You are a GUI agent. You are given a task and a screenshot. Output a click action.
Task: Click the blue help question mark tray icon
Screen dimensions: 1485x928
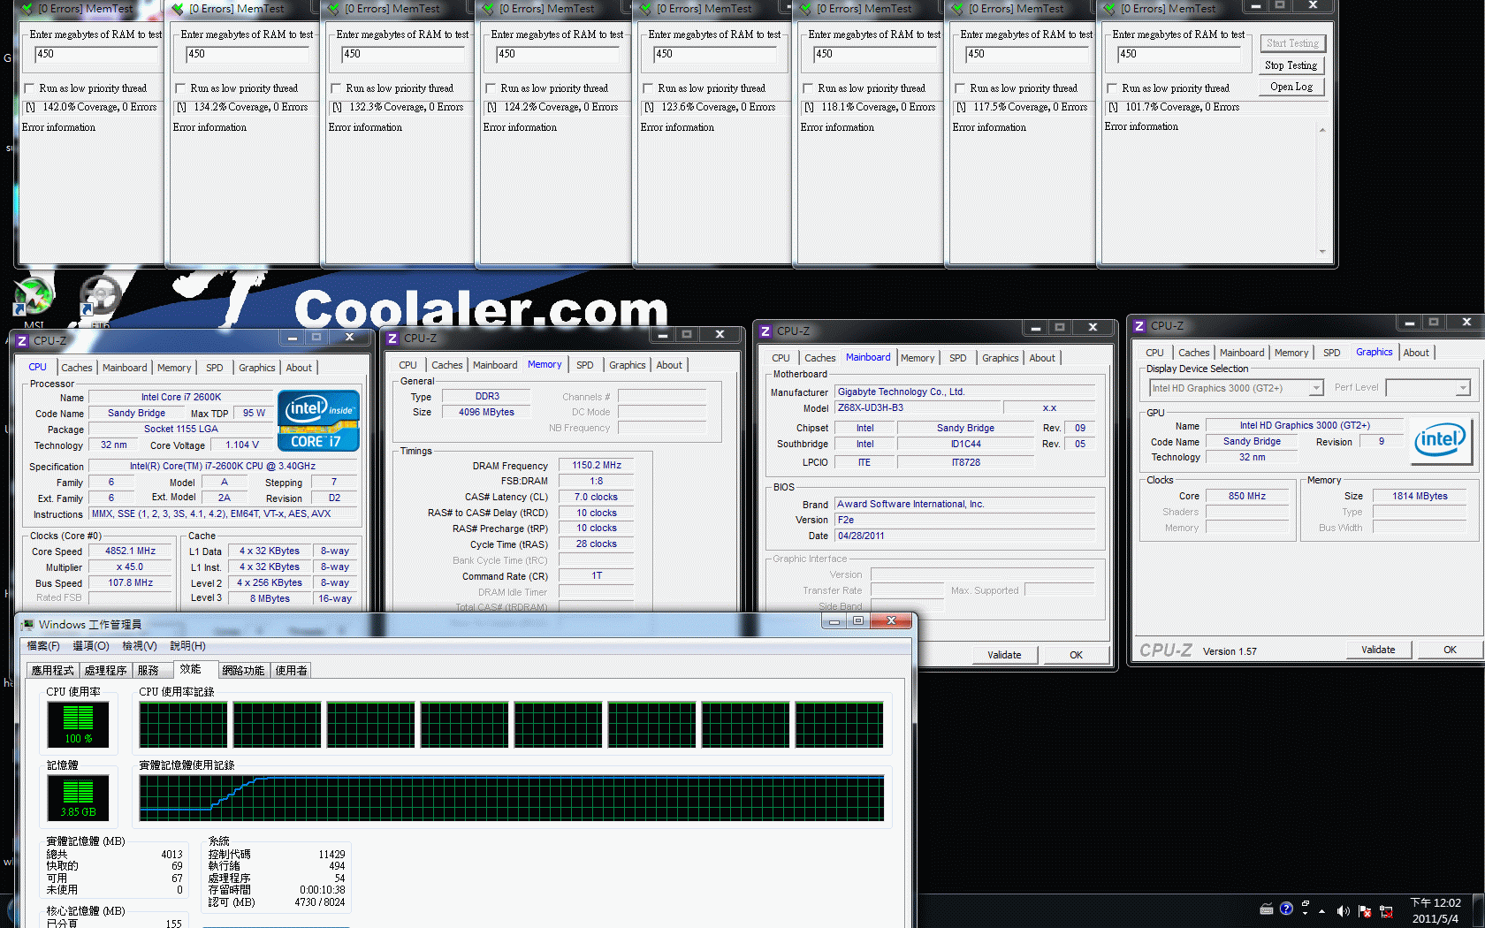click(1286, 909)
